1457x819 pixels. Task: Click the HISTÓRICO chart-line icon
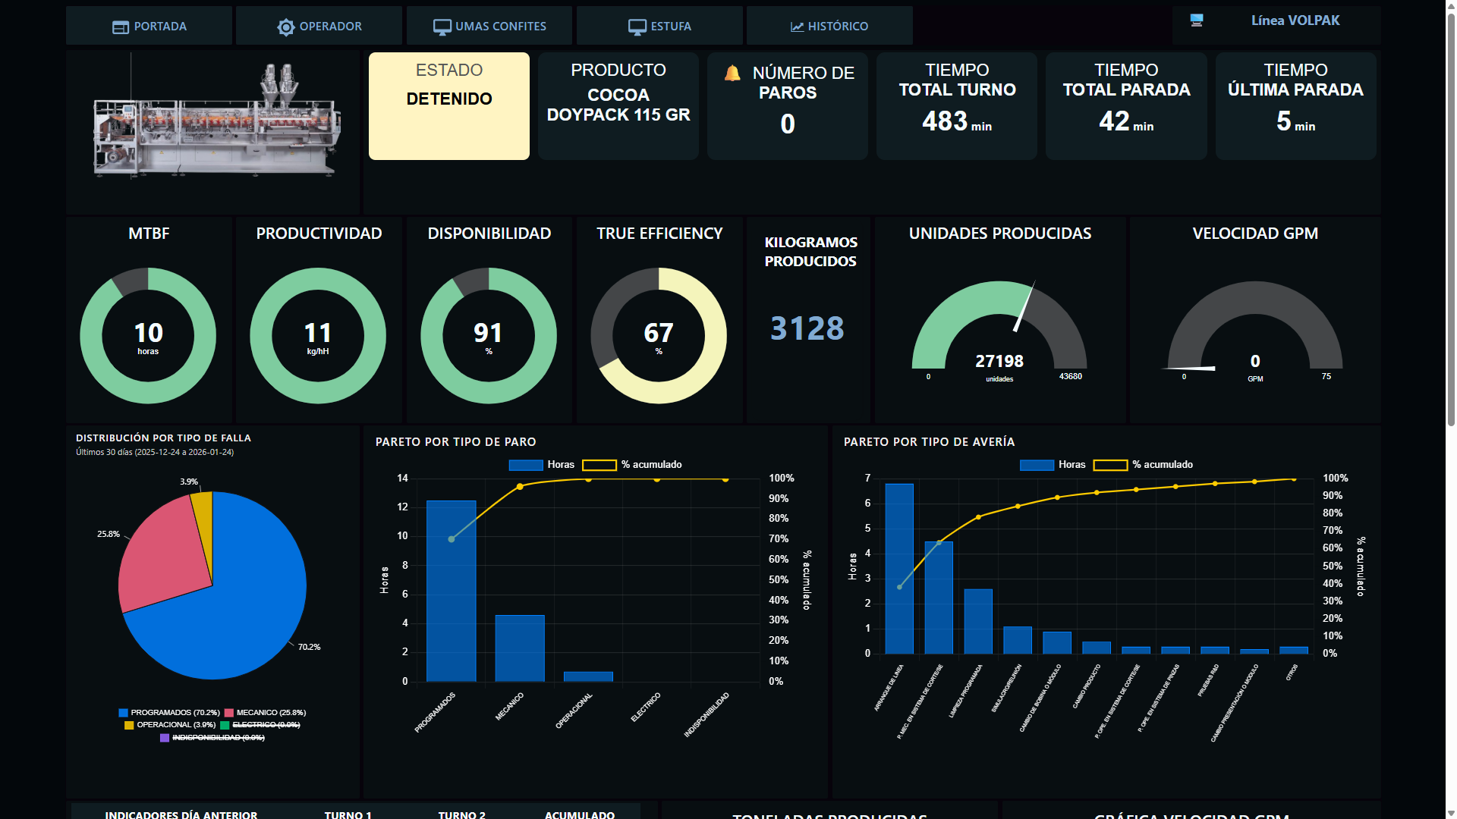tap(797, 27)
